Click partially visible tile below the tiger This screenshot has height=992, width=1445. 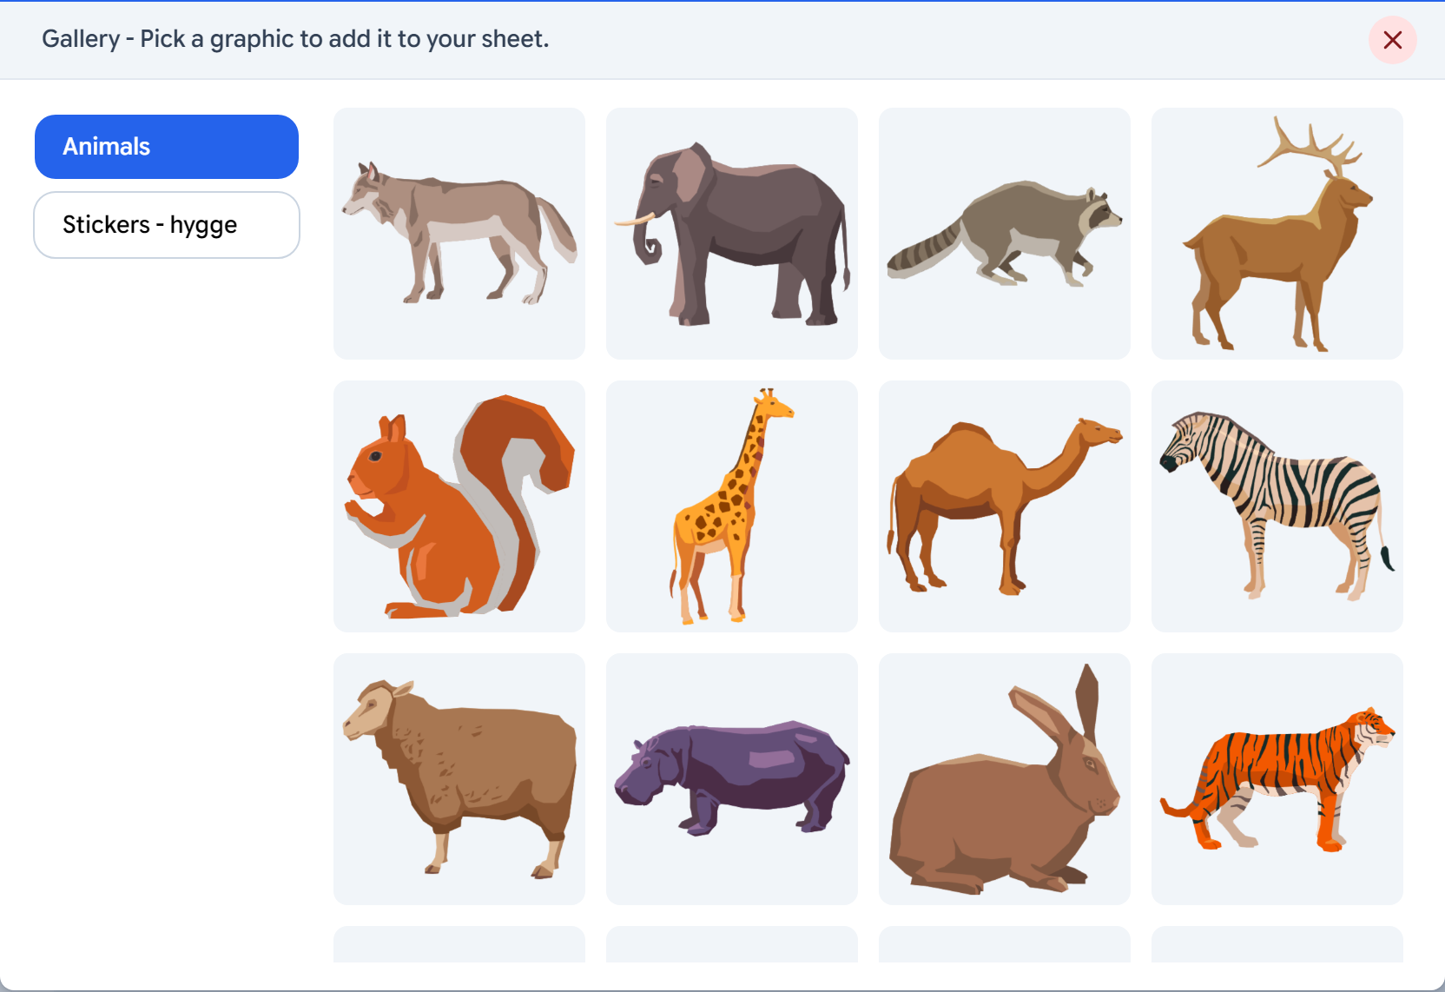click(1277, 944)
